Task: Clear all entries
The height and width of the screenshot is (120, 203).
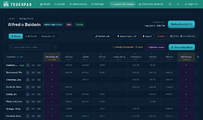Action: coord(161,36)
